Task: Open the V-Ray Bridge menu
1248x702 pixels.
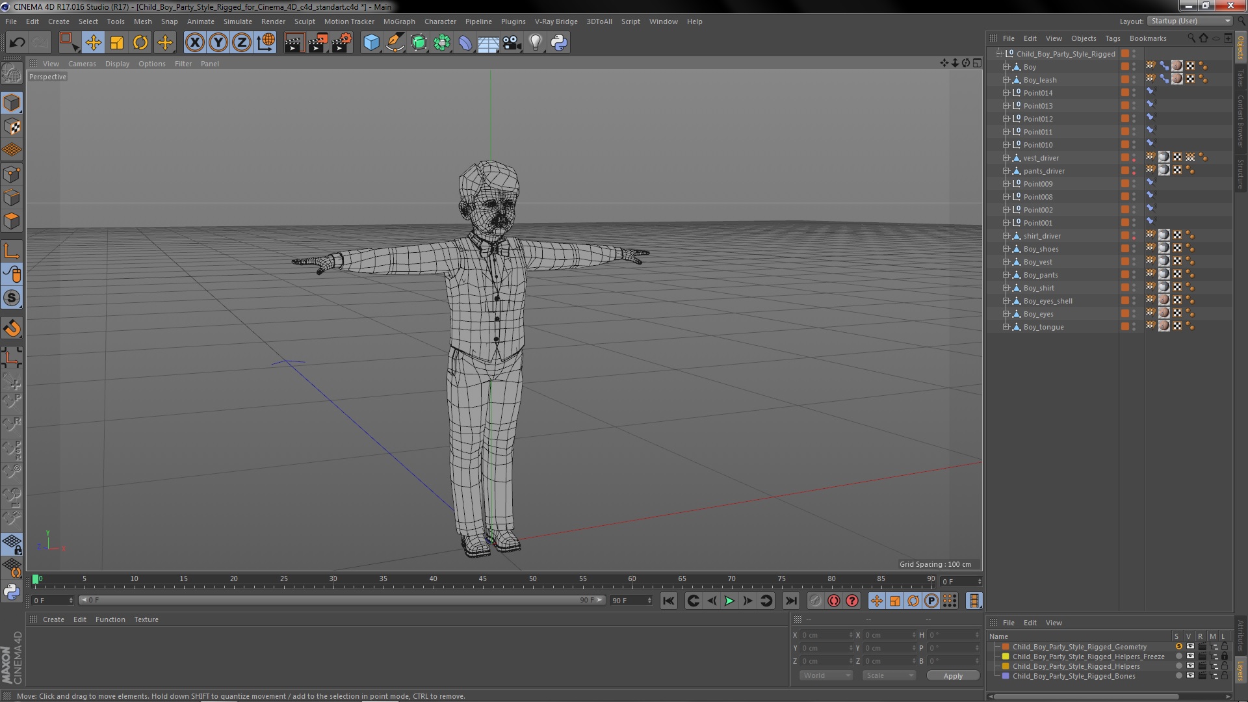Action: tap(556, 21)
